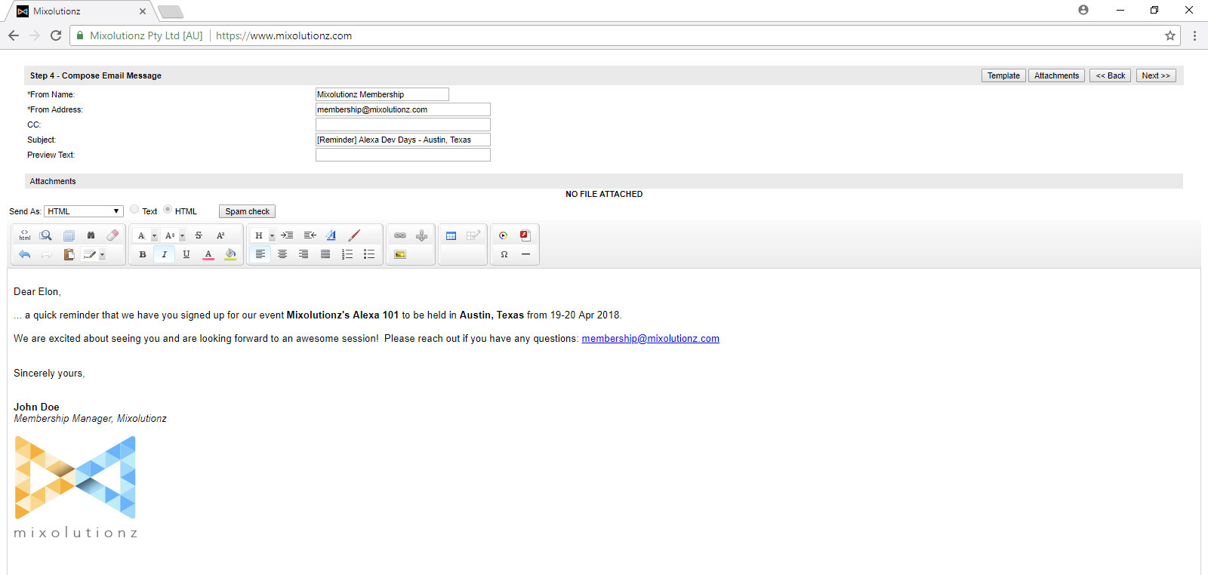Screen dimensions: 1208x575
Task: Click the select all icon
Action: (x=69, y=235)
